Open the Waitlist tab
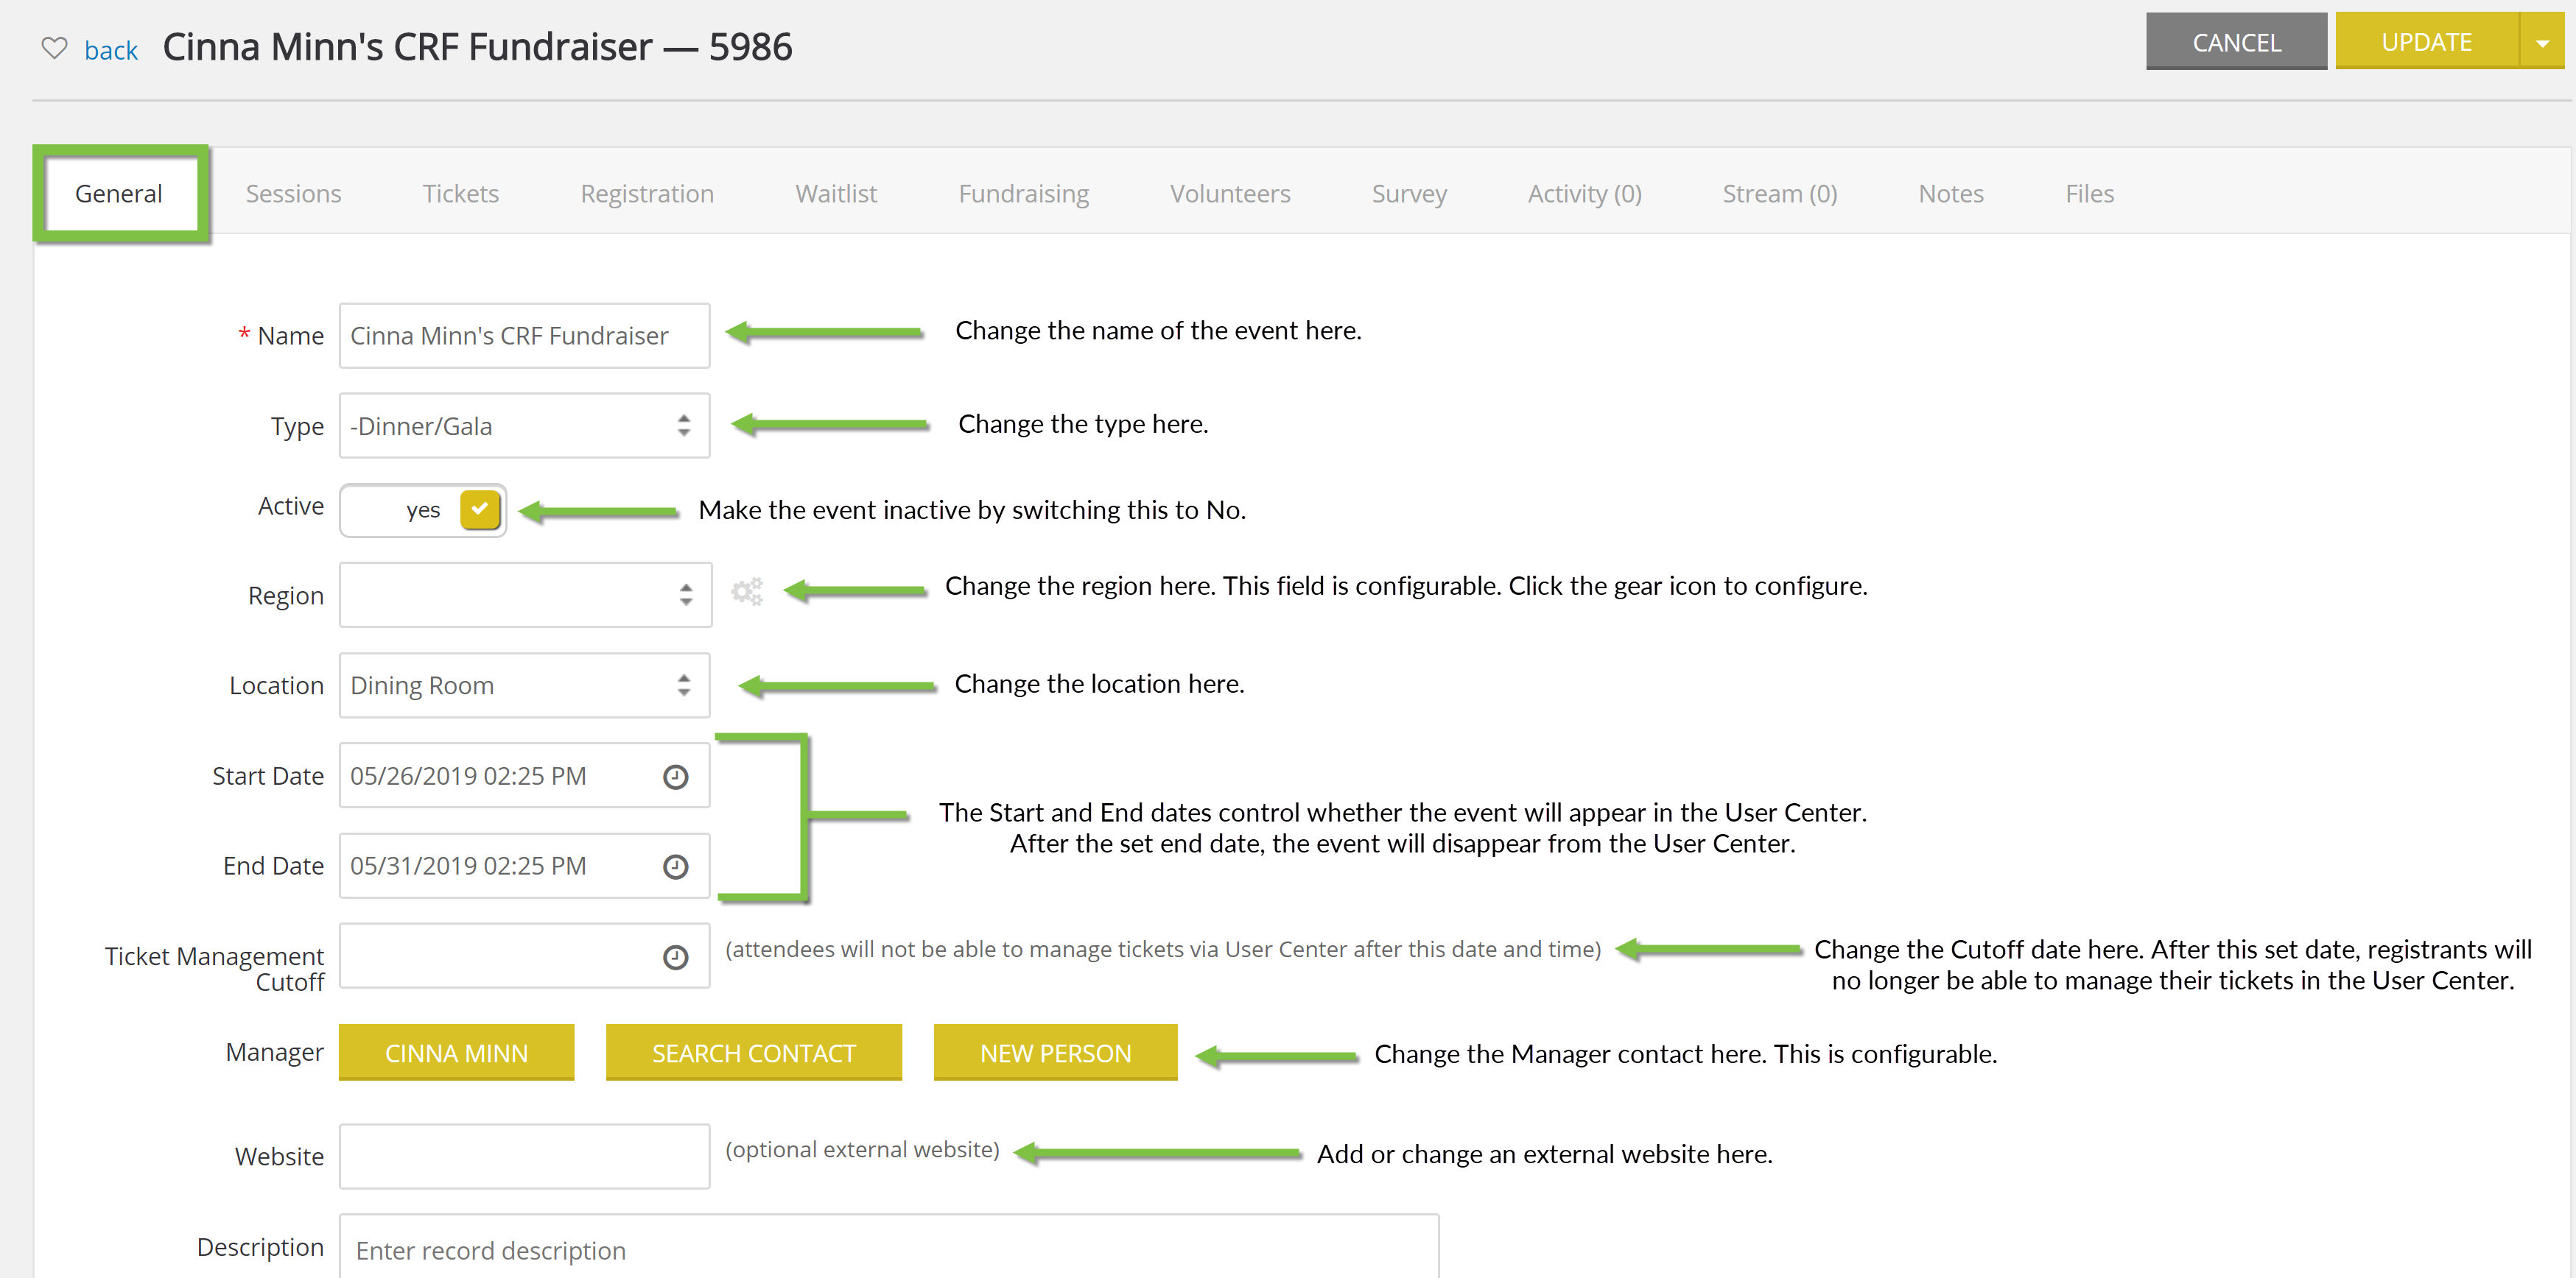Image resolution: width=2576 pixels, height=1278 pixels. coord(836,194)
